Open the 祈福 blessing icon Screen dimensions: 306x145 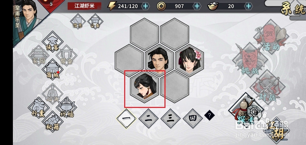pos(66,108)
